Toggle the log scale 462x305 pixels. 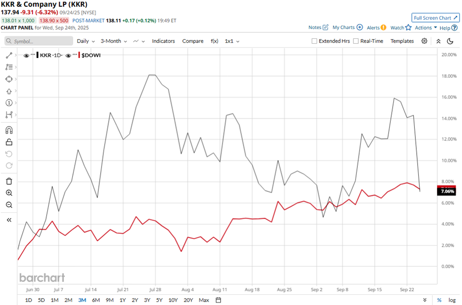pos(452,300)
